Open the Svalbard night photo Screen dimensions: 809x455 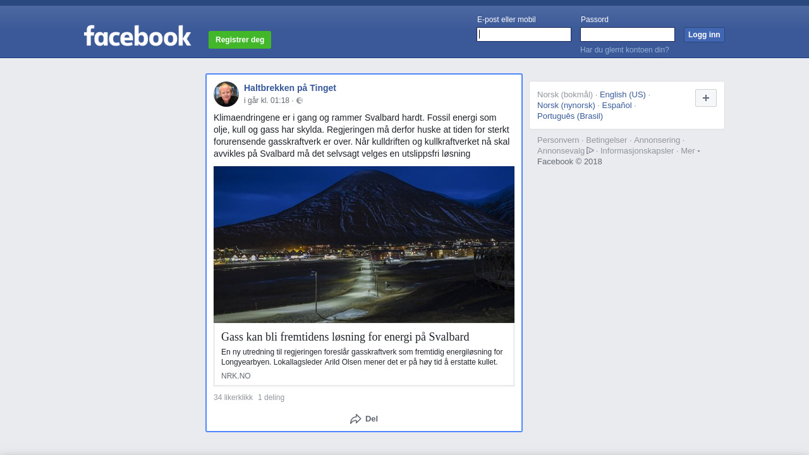coord(364,245)
